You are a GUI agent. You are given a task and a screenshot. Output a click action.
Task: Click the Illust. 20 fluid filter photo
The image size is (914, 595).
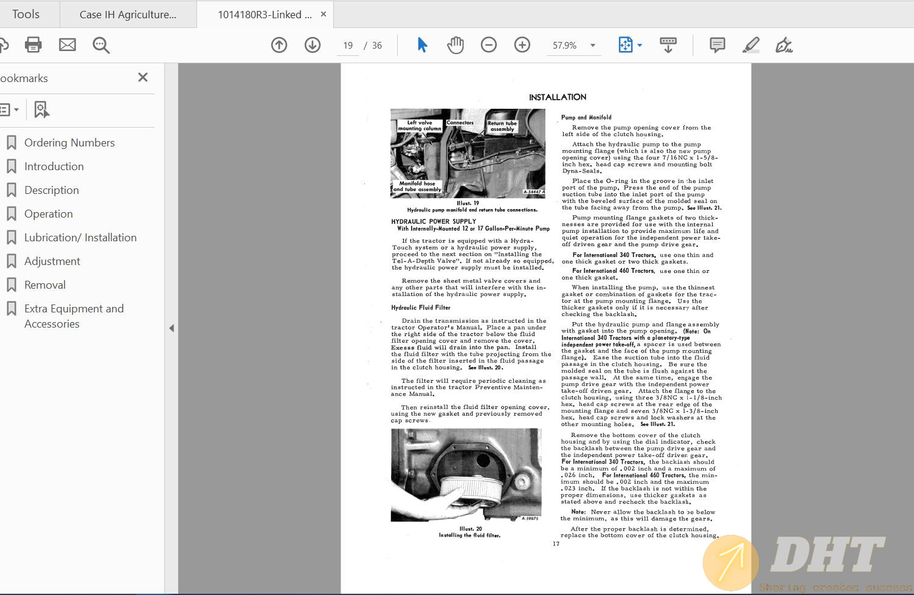coord(466,475)
